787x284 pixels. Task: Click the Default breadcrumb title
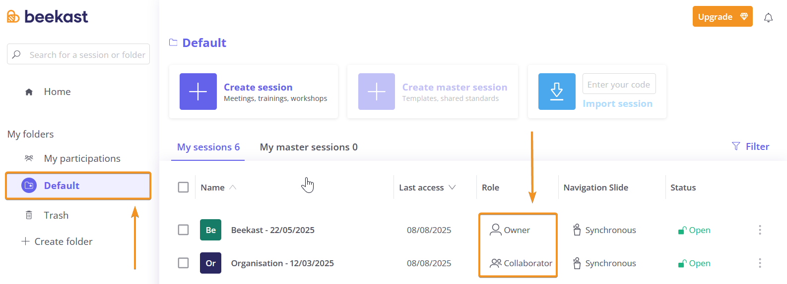point(204,43)
